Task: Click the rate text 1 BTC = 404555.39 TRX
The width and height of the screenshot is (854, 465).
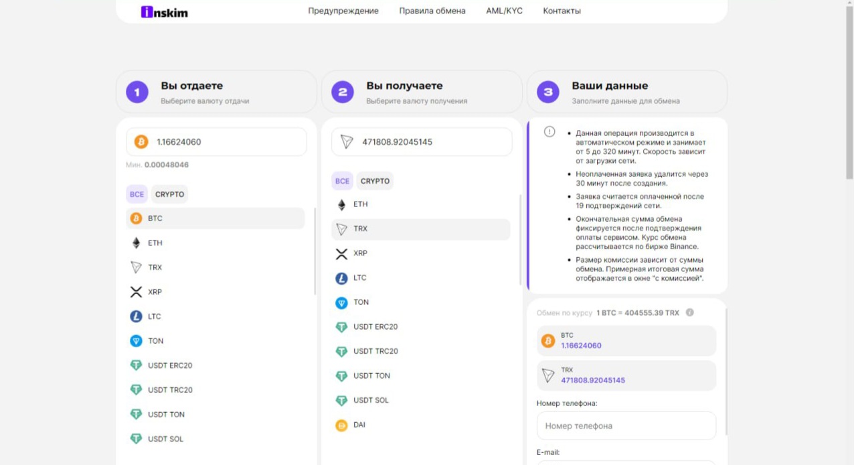Action: pyautogui.click(x=638, y=313)
